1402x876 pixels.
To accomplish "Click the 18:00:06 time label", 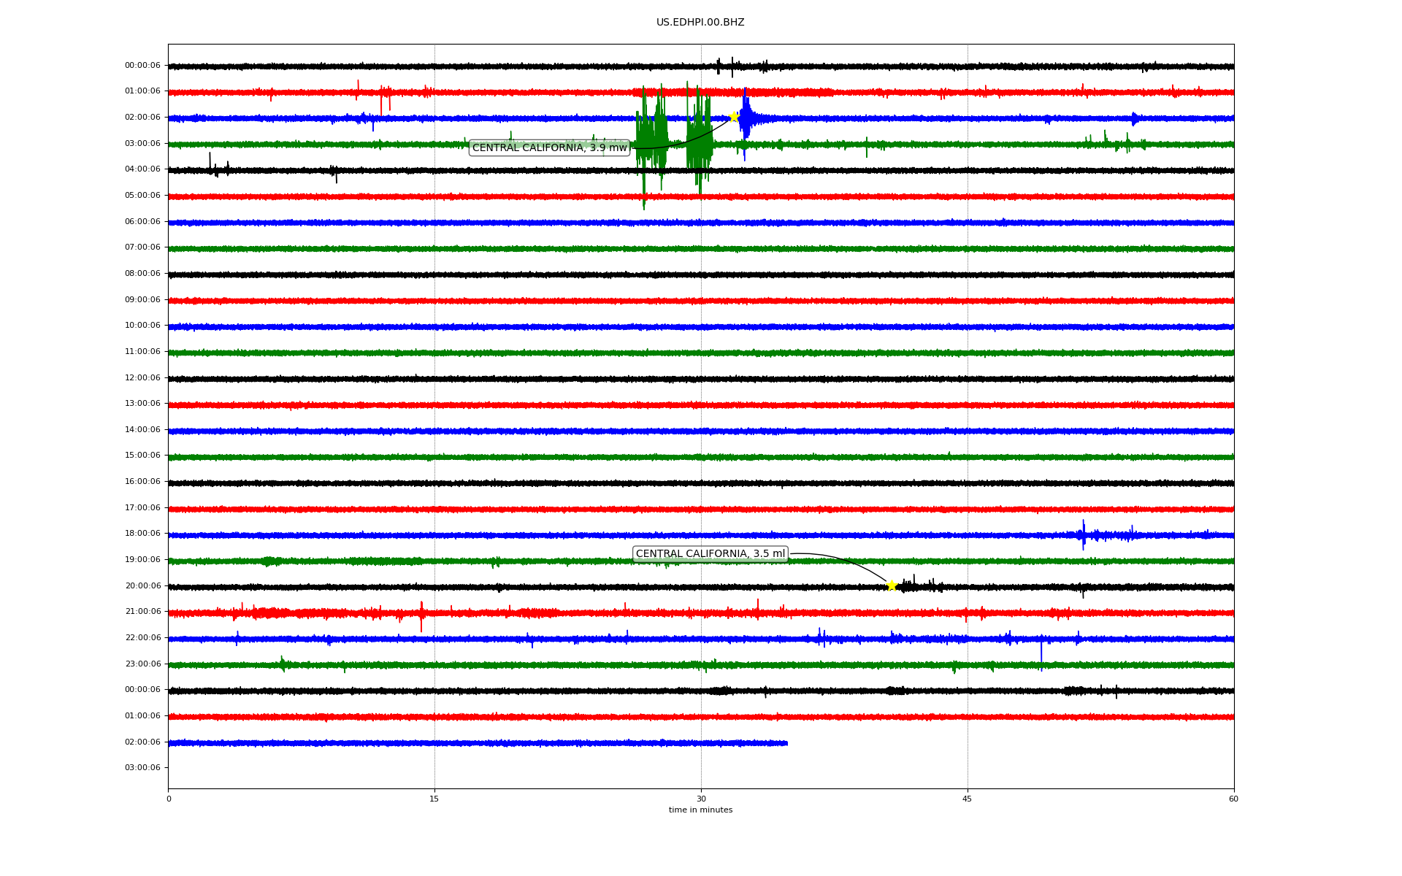I will click(142, 533).
